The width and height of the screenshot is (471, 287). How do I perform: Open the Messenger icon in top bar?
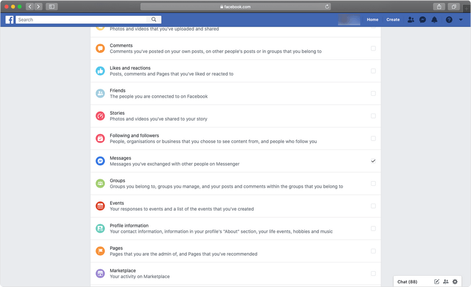(x=423, y=20)
